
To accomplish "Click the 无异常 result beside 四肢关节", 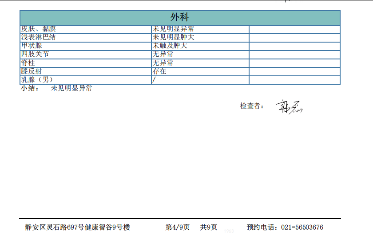I will (163, 54).
